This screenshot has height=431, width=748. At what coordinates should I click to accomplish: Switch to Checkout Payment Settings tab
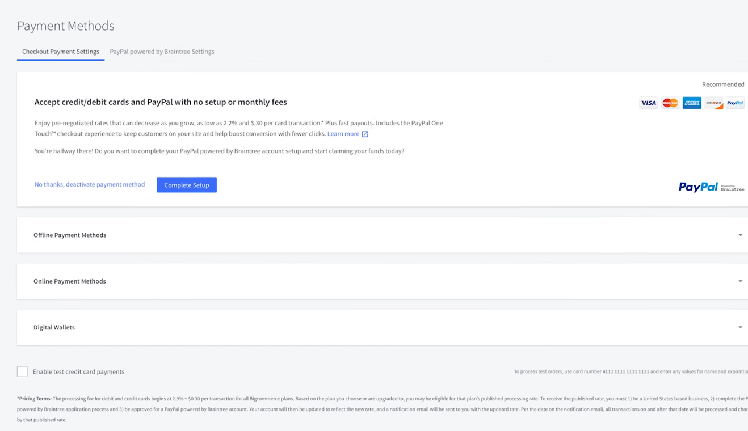pos(61,52)
